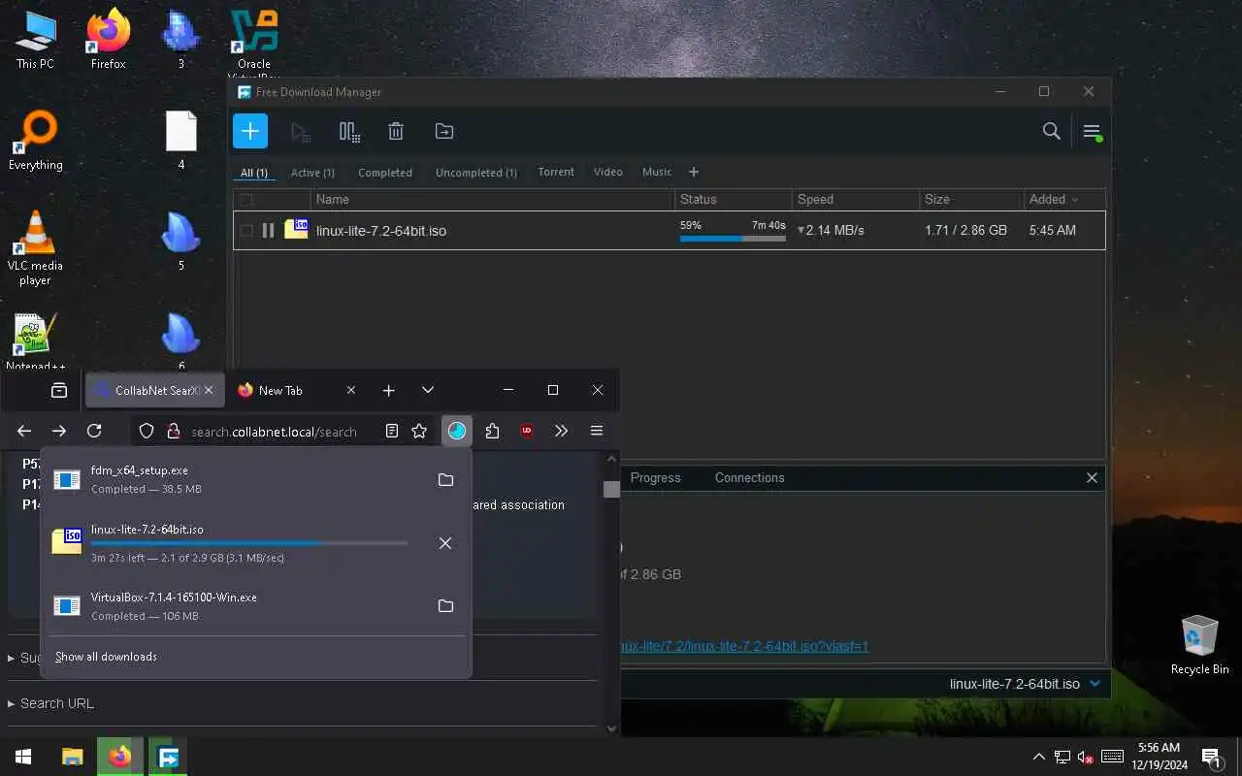Open the list all tabs dropdown in Firefox
This screenshot has height=776, width=1242.
coord(428,390)
